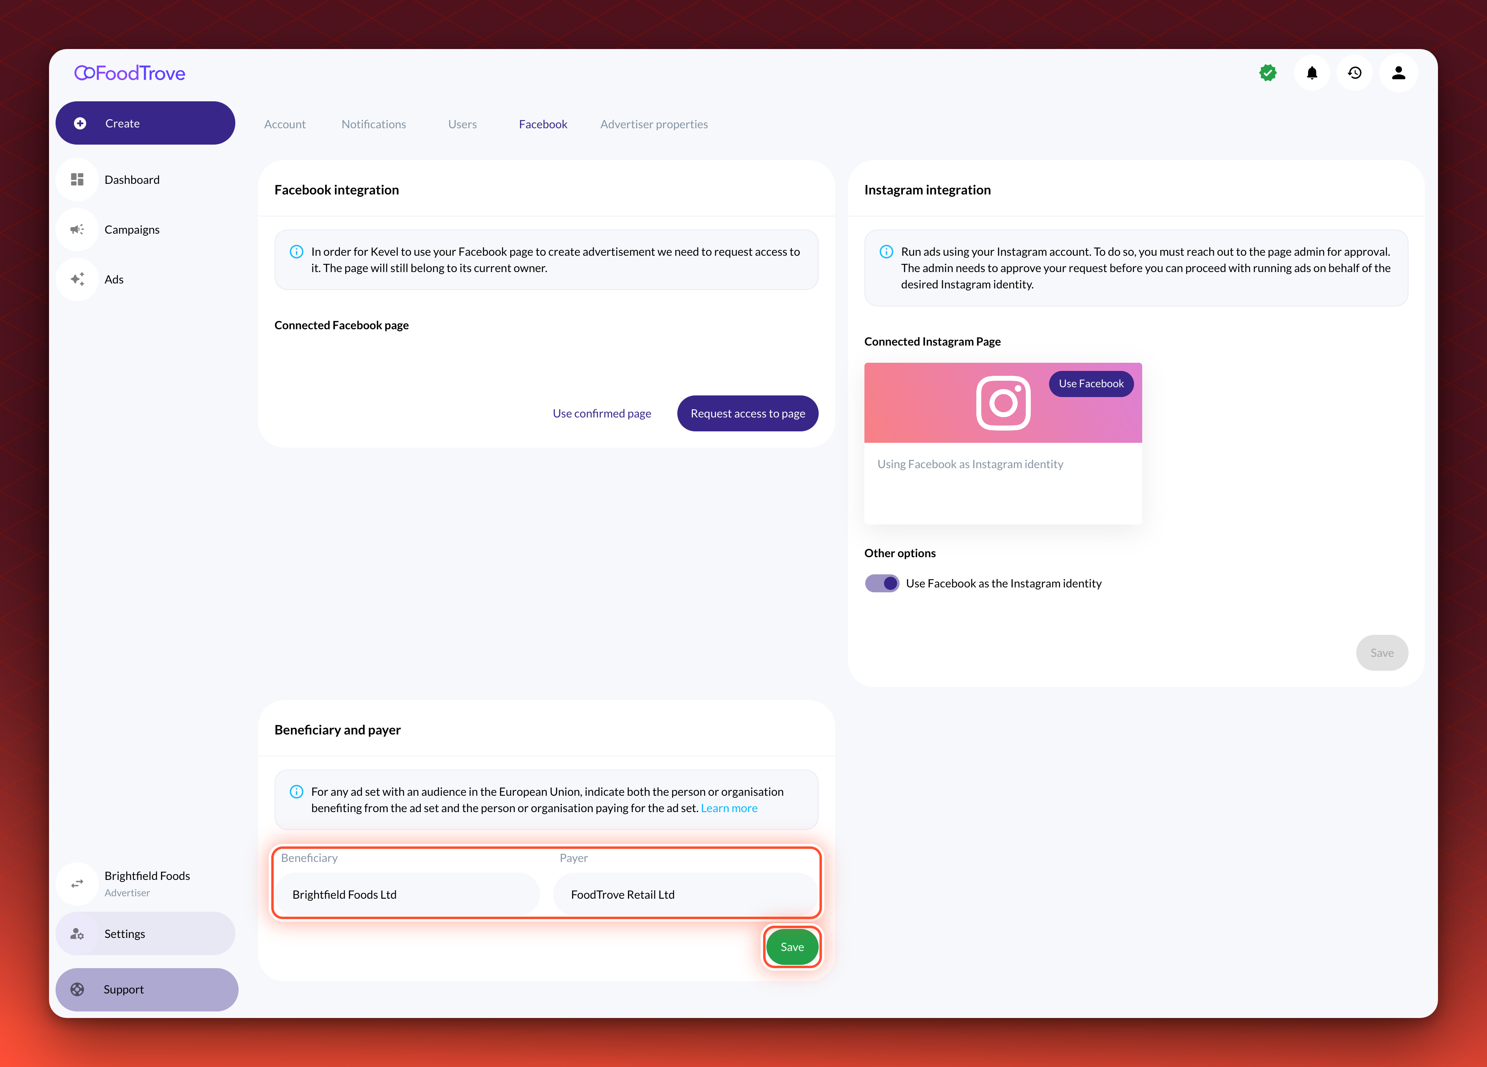The height and width of the screenshot is (1067, 1487).
Task: Click the Instagram logo image
Action: click(1003, 403)
